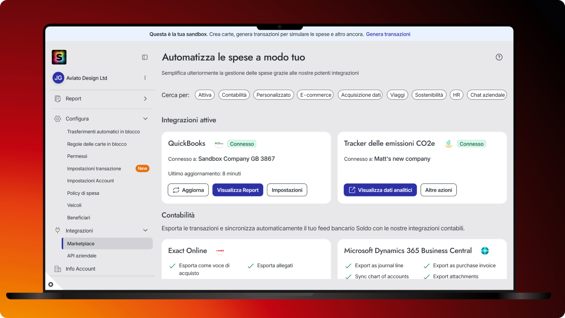
Task: Click Genera transazioni link
Action: (x=388, y=34)
